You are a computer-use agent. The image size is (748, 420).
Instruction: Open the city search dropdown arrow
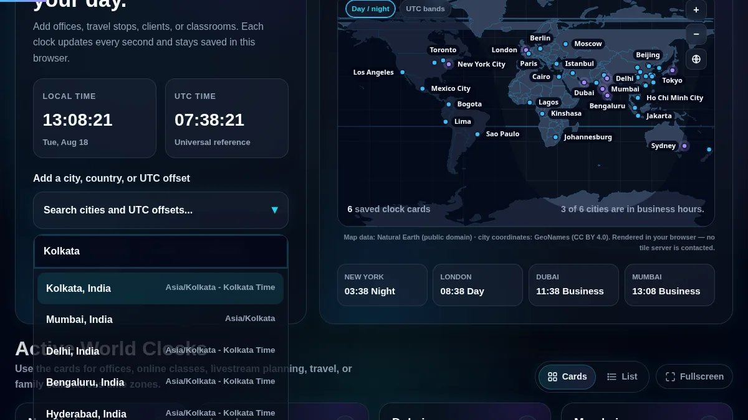[274, 210]
